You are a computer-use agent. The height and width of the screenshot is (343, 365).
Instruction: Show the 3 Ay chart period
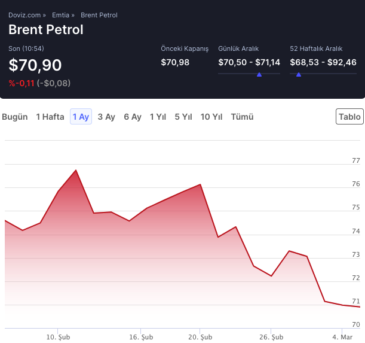click(x=106, y=117)
